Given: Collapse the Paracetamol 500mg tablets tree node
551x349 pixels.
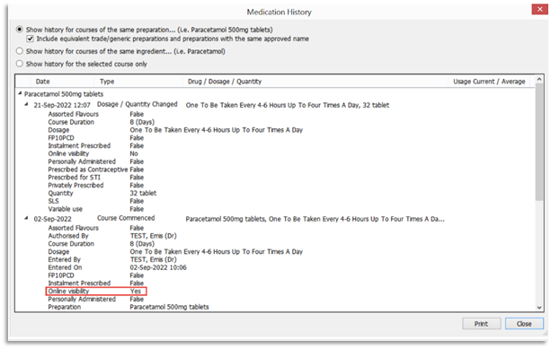Looking at the screenshot, I should (20, 93).
